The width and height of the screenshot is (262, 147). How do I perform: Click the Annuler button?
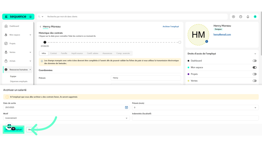point(31,129)
